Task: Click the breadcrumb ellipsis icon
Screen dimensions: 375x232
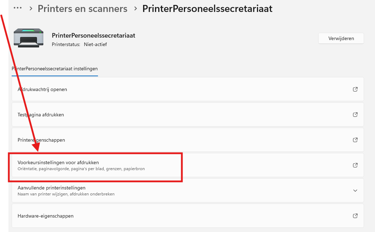Action: 17,8
